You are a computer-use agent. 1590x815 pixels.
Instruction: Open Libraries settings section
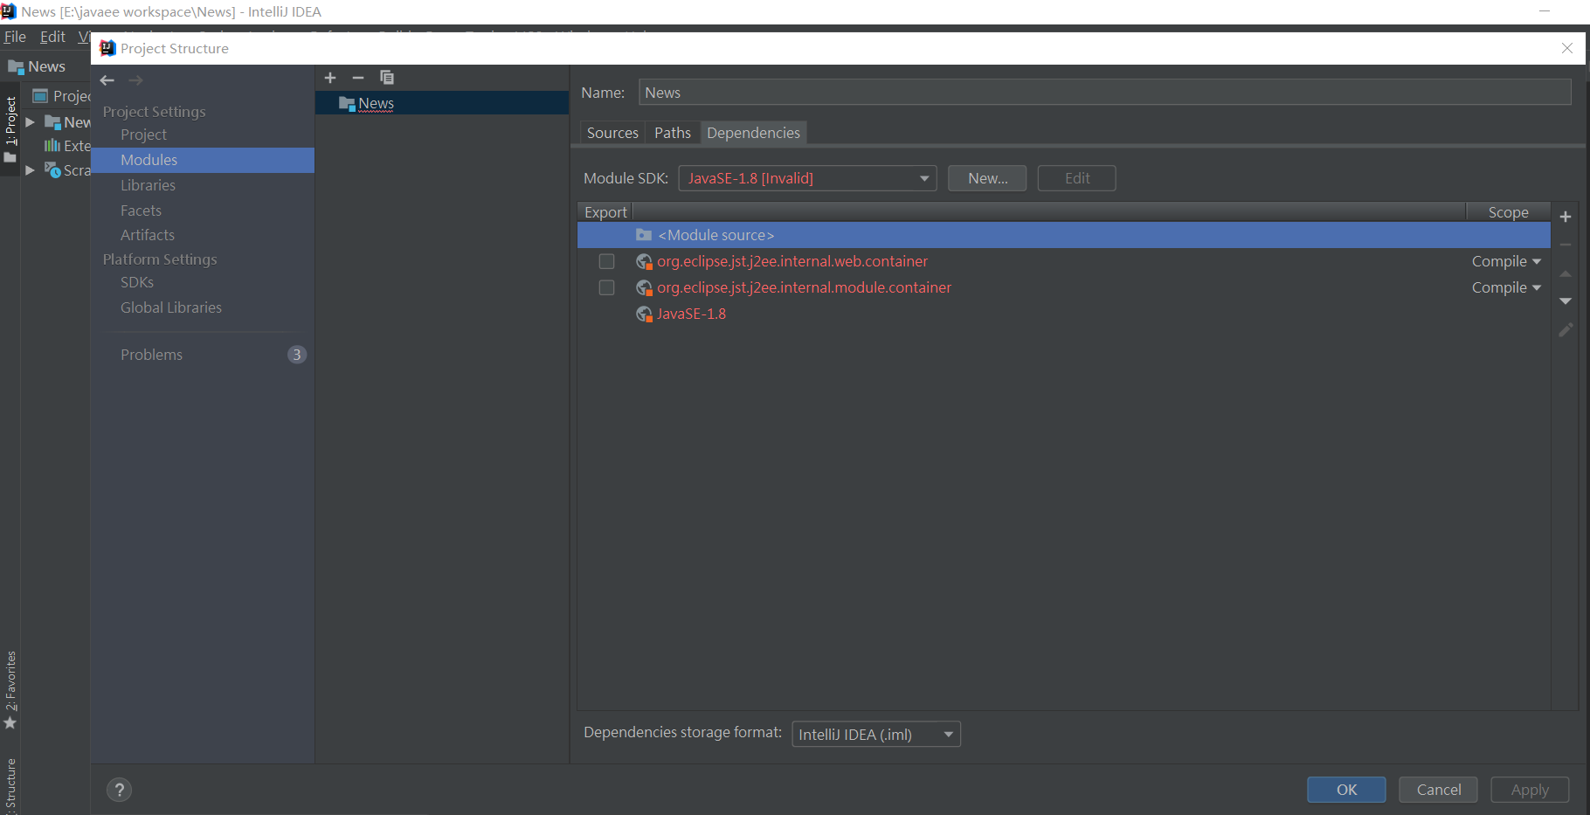[x=148, y=185]
